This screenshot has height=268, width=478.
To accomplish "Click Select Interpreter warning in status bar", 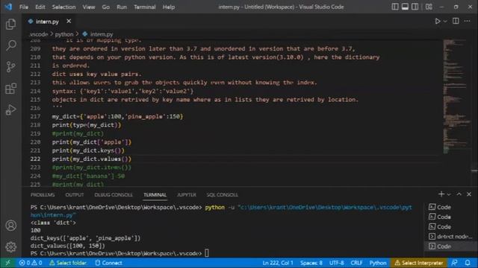I will click(418, 263).
